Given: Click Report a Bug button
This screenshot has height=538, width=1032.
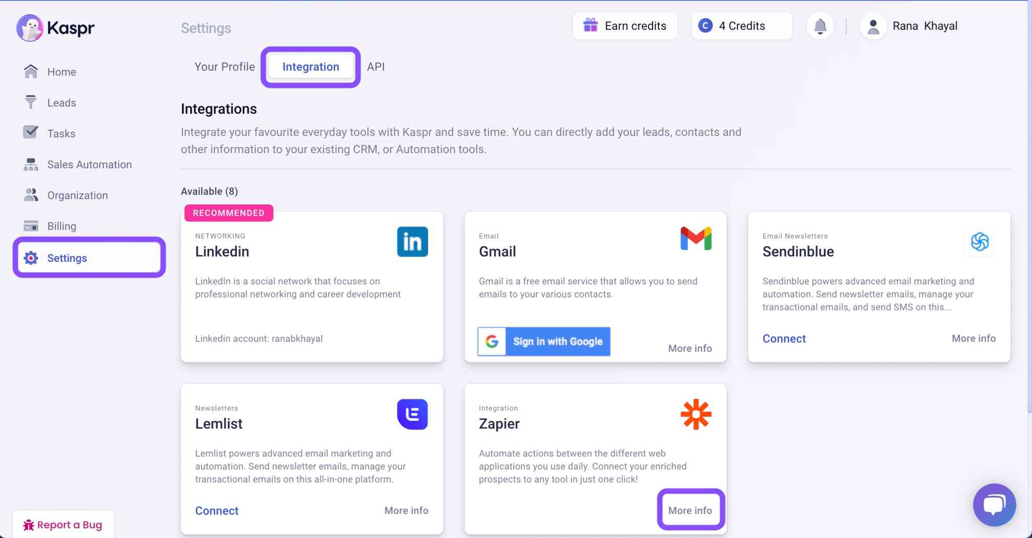Looking at the screenshot, I should (x=63, y=525).
